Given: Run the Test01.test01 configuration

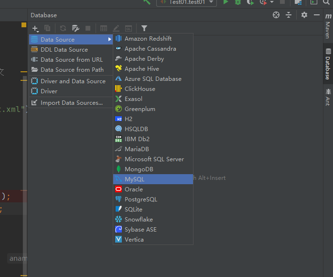Looking at the screenshot, I should click(226, 2).
